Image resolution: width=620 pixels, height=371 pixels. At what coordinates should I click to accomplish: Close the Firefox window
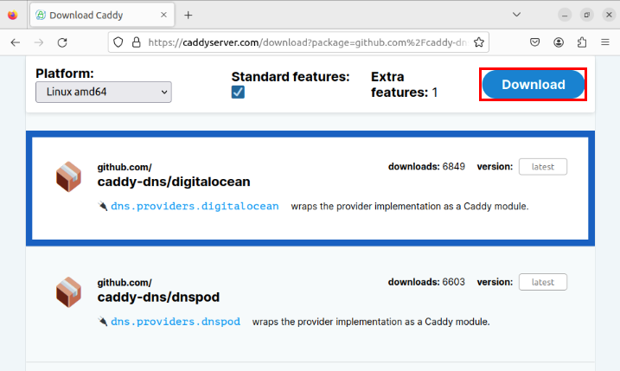point(609,15)
